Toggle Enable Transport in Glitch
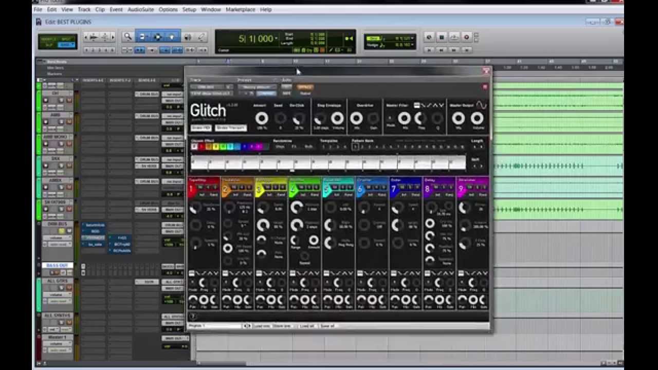 [x=231, y=128]
